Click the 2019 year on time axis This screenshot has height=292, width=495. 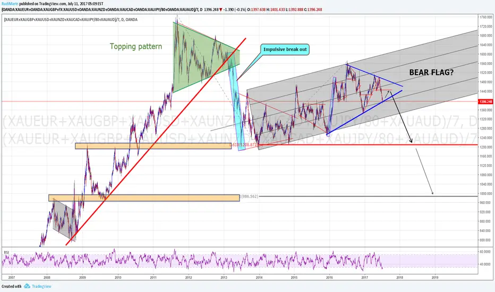click(434, 278)
